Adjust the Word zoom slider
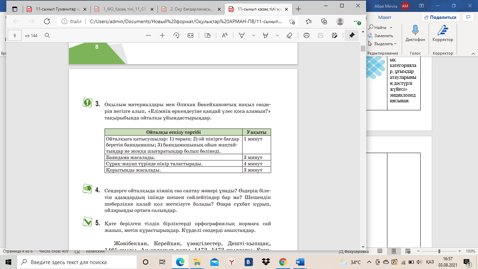Viewport: 478px width, 269px height. click(x=439, y=251)
